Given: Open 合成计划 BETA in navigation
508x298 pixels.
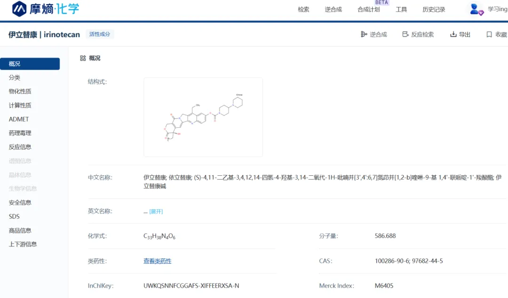Looking at the screenshot, I should 369,9.
